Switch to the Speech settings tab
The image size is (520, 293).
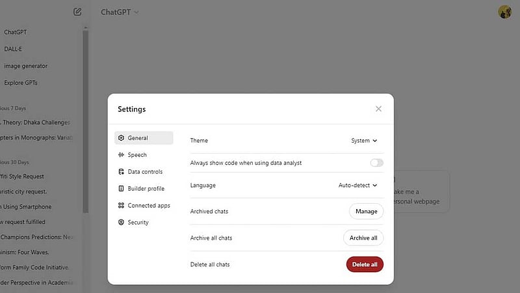pyautogui.click(x=144, y=155)
